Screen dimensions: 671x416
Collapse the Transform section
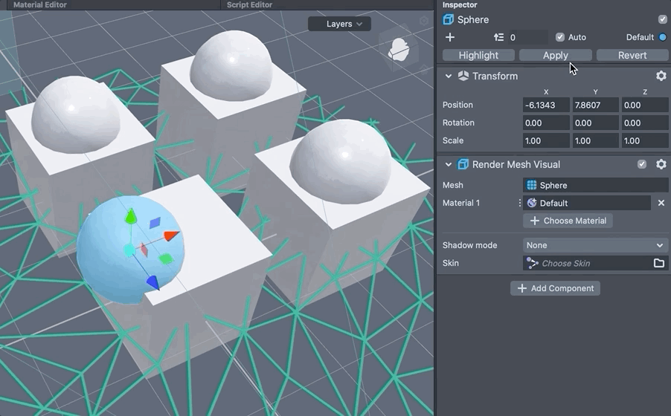click(449, 76)
